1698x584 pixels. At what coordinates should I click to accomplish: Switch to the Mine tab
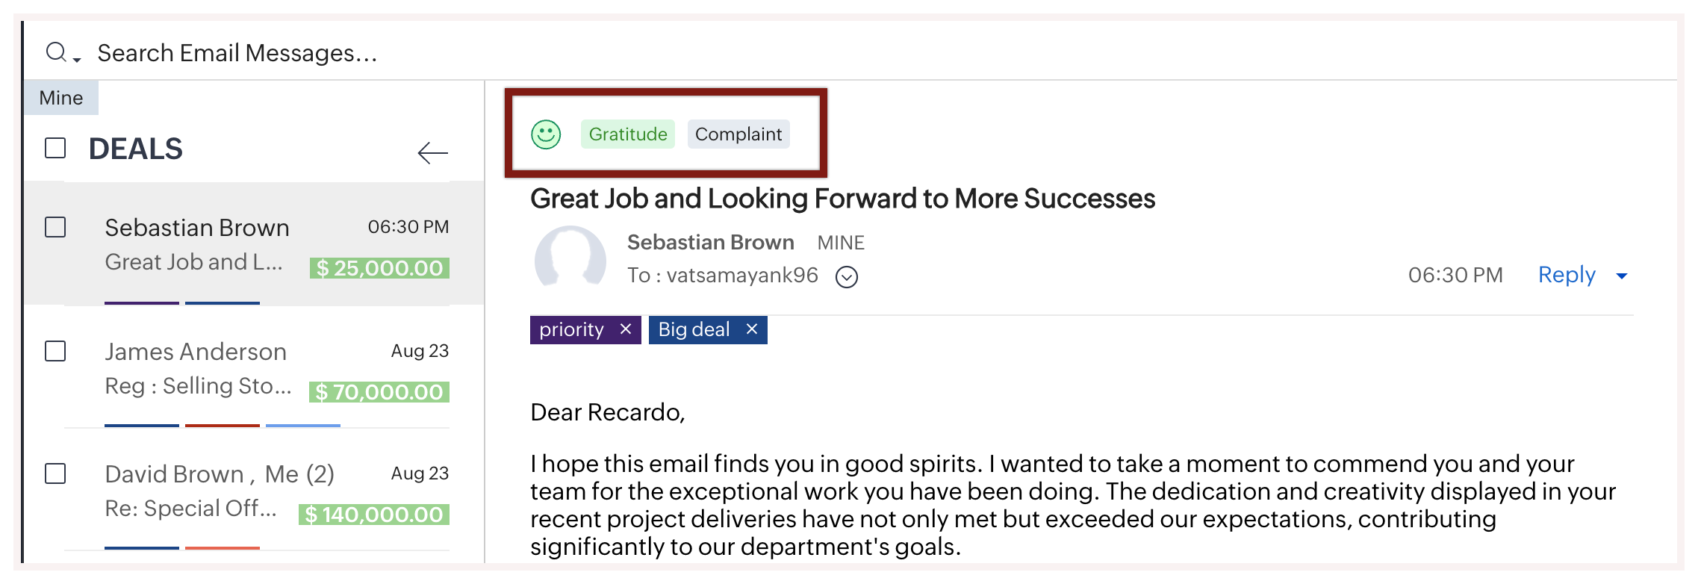61,98
